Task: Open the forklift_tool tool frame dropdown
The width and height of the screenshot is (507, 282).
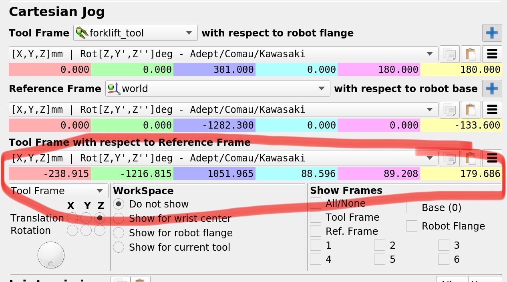Action: (135, 33)
